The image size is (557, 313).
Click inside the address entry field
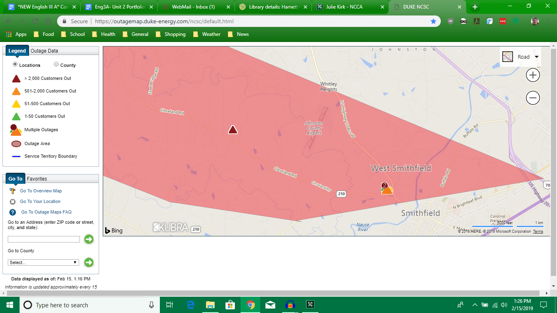tap(43, 239)
